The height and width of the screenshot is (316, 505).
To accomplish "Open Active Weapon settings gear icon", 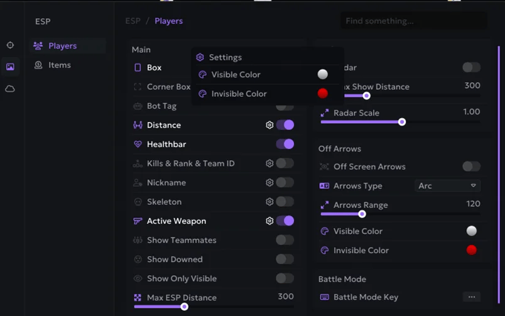I will tap(269, 221).
